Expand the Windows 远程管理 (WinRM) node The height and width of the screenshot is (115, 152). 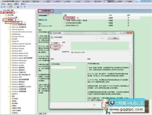9,87
